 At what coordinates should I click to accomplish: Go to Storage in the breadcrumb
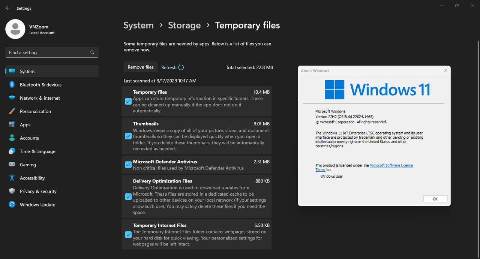pos(184,25)
